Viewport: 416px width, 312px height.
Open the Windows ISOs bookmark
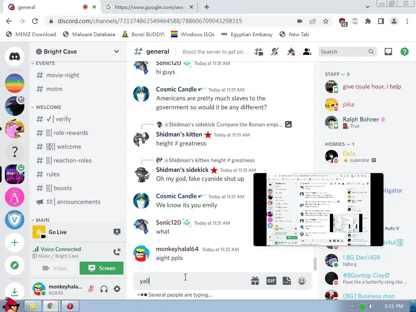(x=193, y=34)
